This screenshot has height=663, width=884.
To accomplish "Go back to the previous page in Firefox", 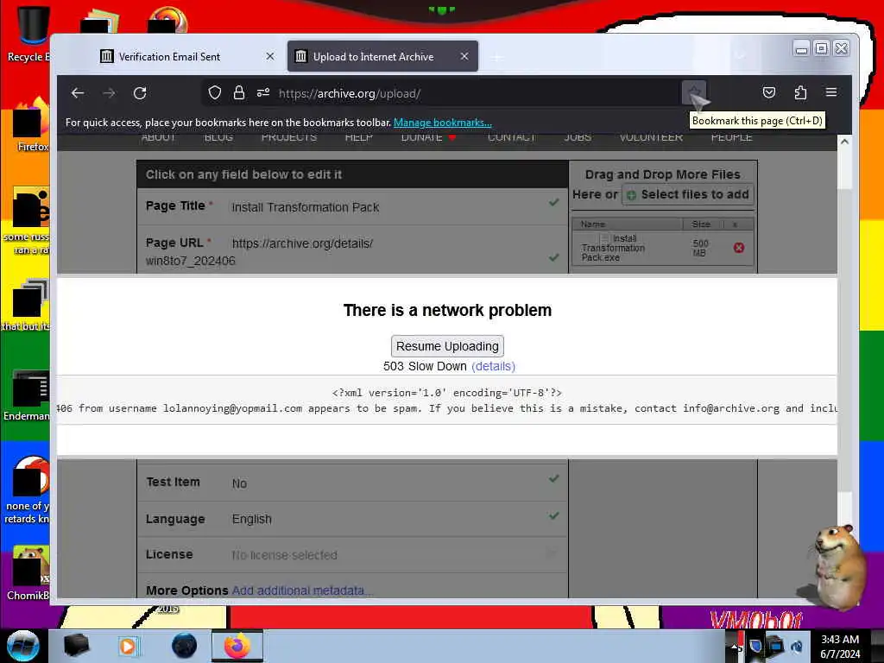I will point(78,93).
